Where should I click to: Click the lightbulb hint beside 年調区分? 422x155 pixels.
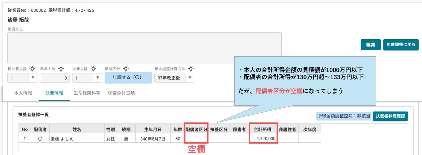tap(127, 69)
